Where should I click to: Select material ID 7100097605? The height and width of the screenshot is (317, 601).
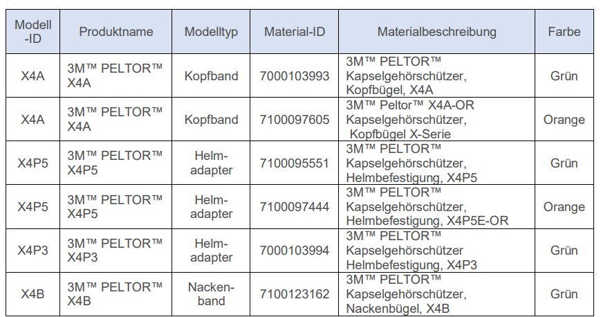tap(295, 120)
